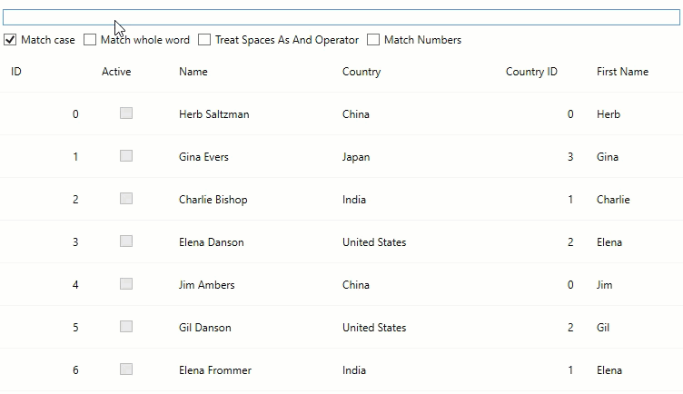Viewport: 683px width, 394px height.
Task: Toggle Active checkbox for Gina Evers
Action: click(126, 156)
